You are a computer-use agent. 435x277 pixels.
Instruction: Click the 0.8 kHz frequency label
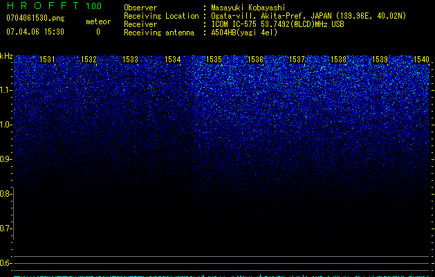click(6, 194)
